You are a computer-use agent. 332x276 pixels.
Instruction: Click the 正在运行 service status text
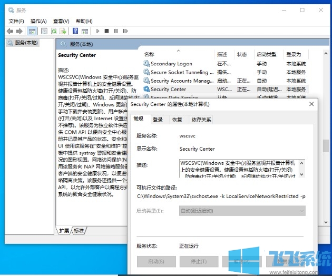(x=189, y=246)
